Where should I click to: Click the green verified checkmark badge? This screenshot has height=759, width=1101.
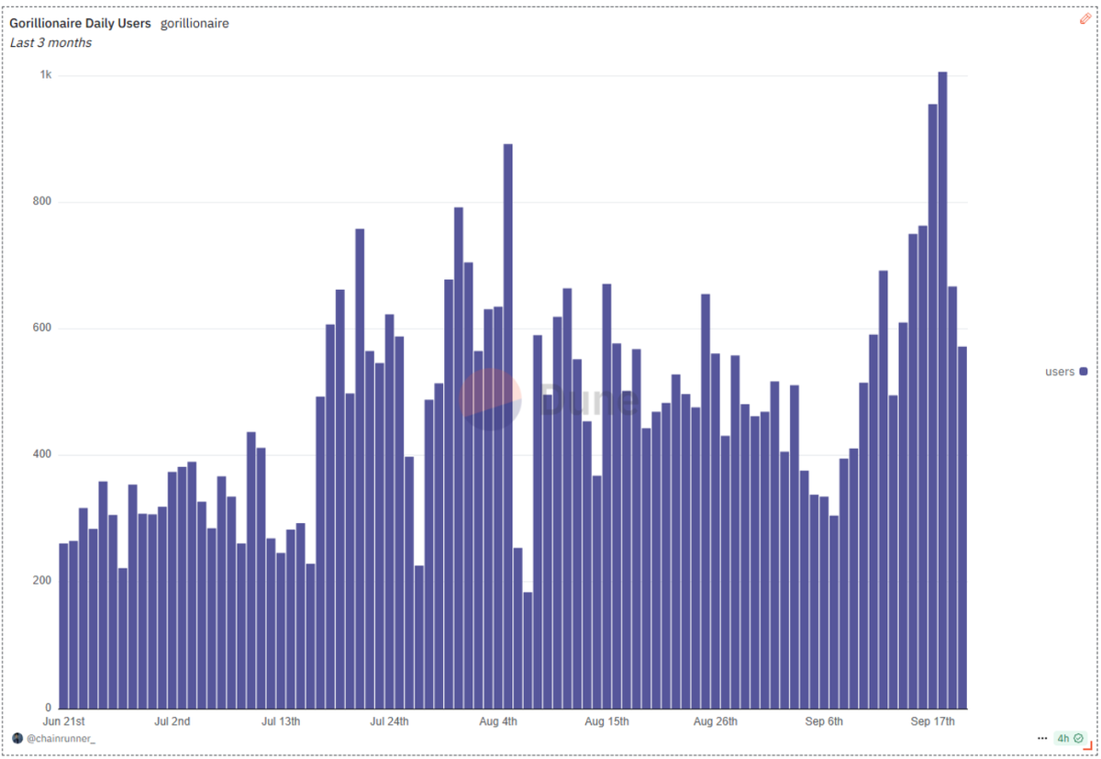click(x=1079, y=738)
